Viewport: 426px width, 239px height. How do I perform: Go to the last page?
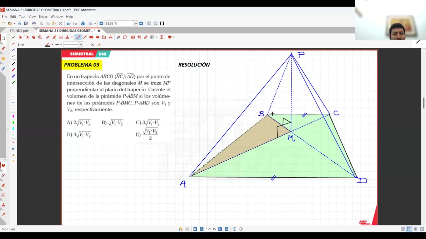(227, 229)
